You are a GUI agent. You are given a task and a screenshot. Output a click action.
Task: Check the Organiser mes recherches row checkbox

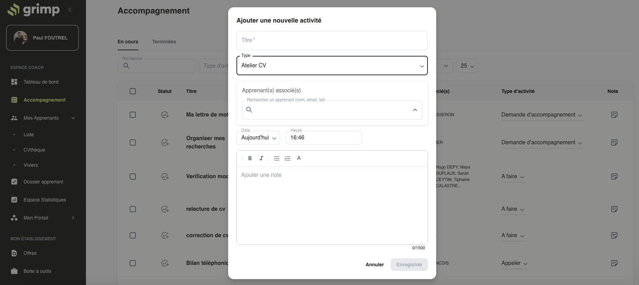pos(133,142)
